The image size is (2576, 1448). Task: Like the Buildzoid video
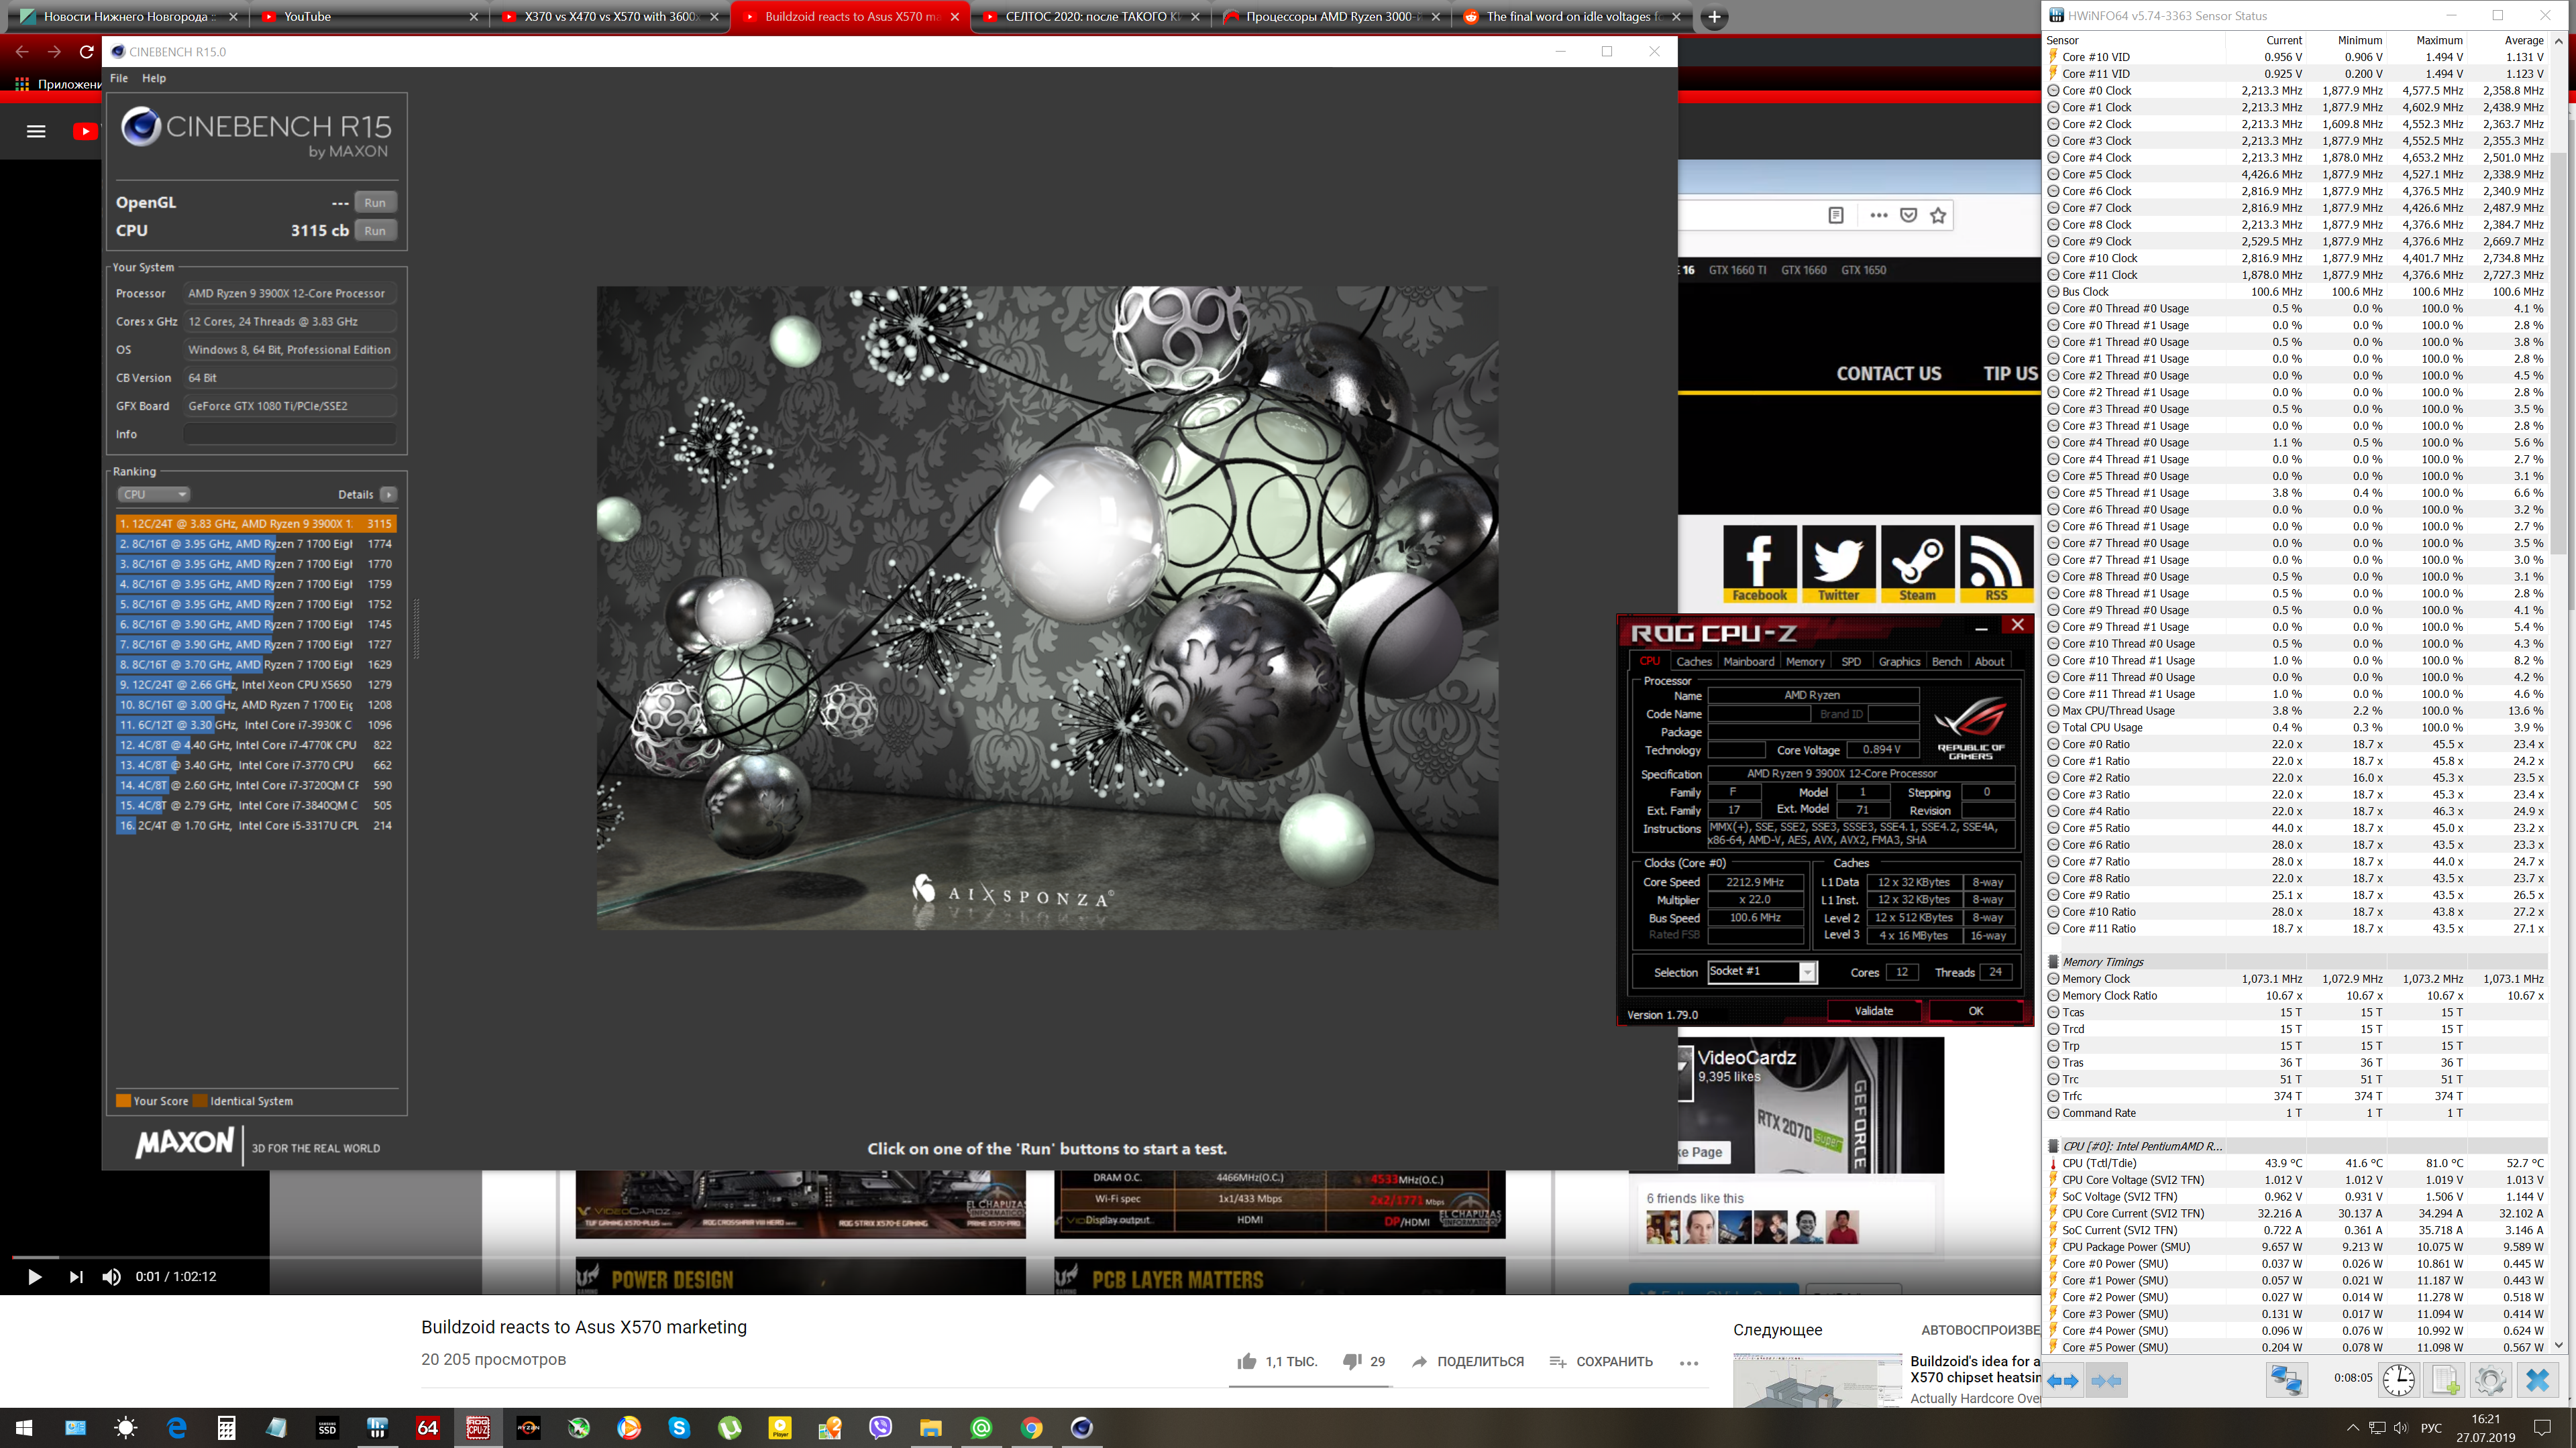pyautogui.click(x=1246, y=1361)
